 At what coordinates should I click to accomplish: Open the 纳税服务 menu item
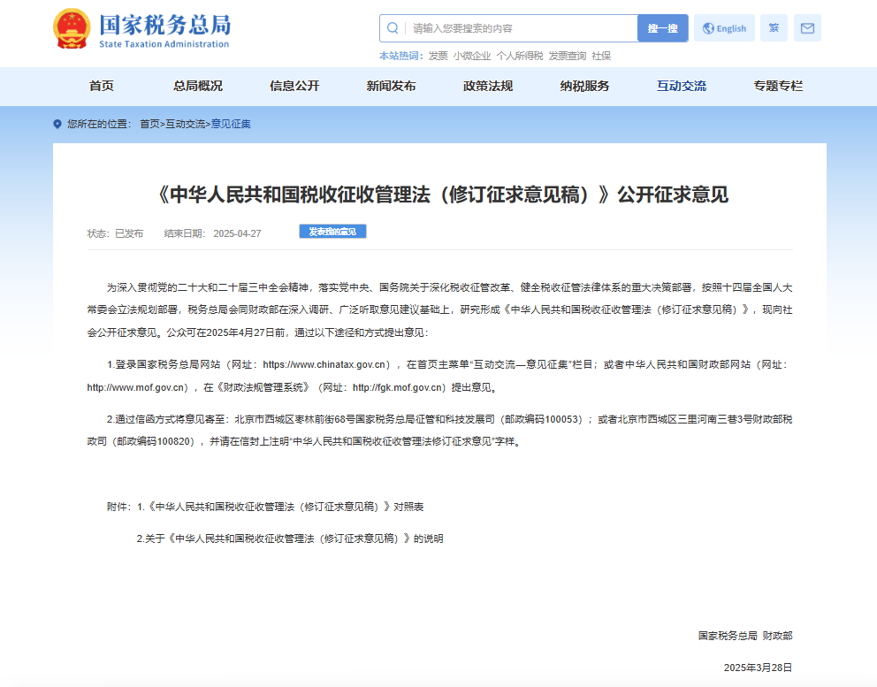tap(584, 86)
